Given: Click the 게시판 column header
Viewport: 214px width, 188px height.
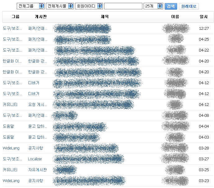Looking at the screenshot, I should (x=41, y=17).
